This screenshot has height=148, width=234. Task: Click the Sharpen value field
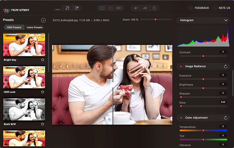pos(223,93)
